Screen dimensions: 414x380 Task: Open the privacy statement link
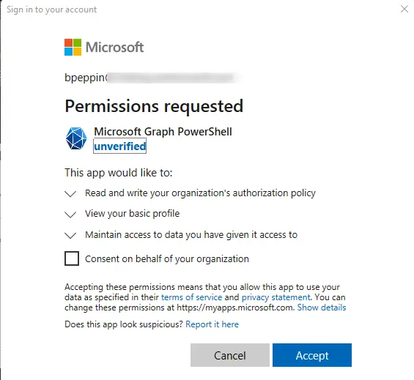(276, 297)
